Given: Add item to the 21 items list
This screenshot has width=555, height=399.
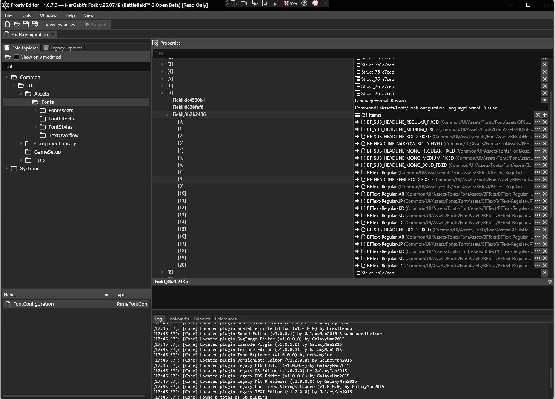Looking at the screenshot, I should tap(544, 115).
